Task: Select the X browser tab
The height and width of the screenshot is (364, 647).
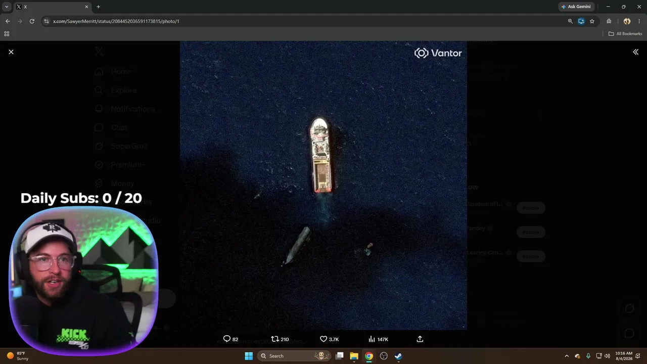Action: point(52,7)
